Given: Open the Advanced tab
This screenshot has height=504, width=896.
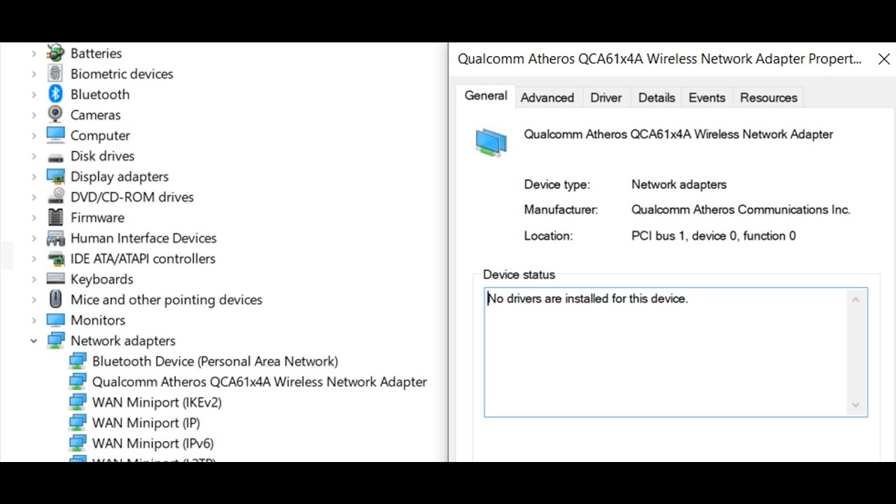Looking at the screenshot, I should [547, 97].
